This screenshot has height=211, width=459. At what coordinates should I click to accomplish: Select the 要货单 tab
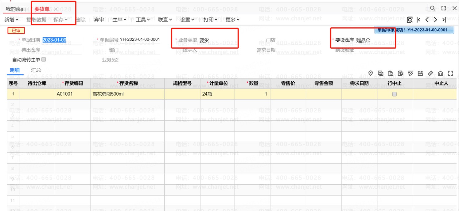coord(42,9)
